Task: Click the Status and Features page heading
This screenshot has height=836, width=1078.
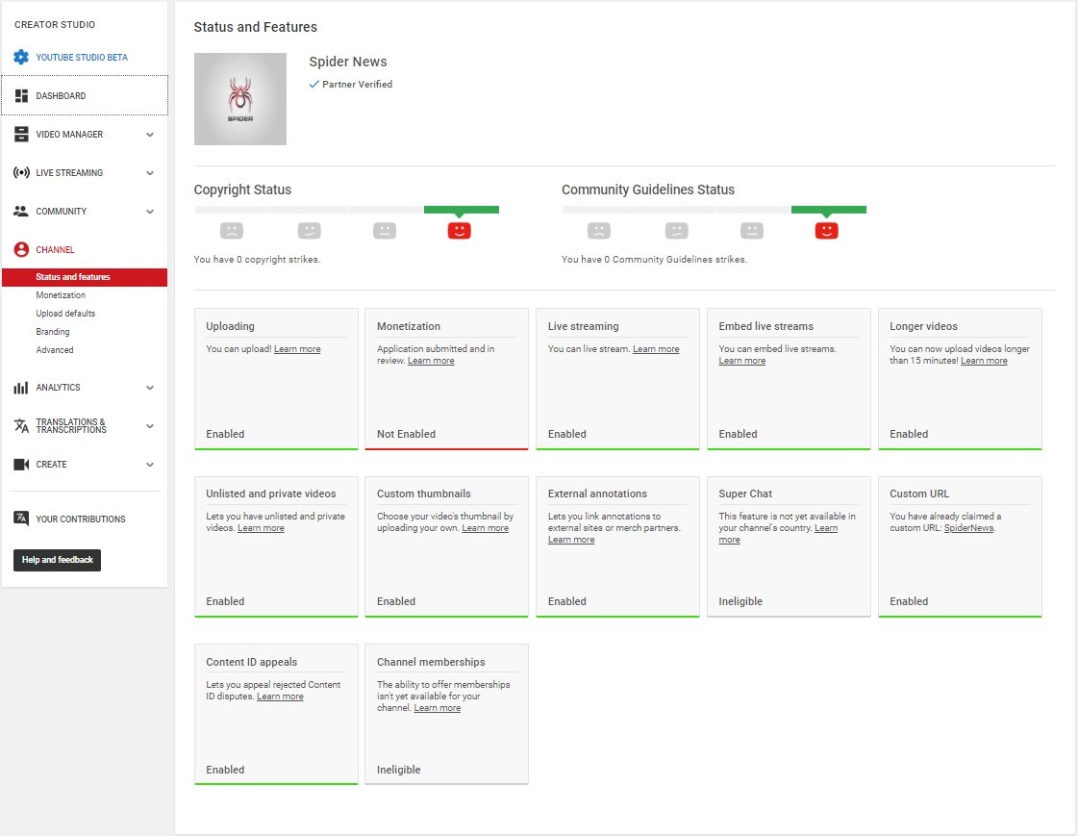Action: (255, 27)
